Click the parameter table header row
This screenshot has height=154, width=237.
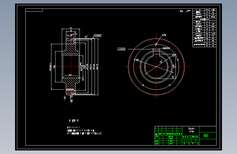(204, 10)
